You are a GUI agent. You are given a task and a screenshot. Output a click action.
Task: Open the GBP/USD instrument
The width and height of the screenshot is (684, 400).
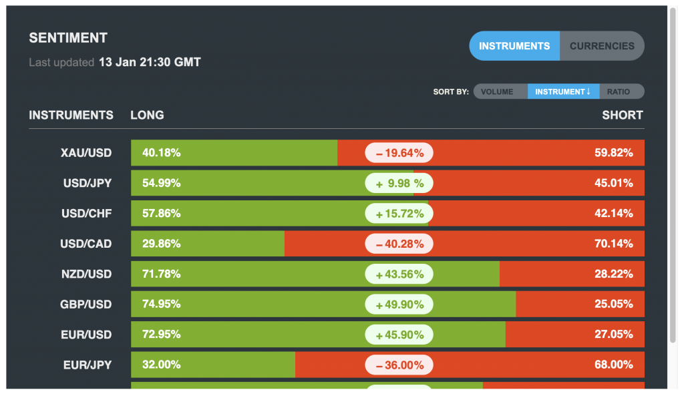click(x=86, y=305)
